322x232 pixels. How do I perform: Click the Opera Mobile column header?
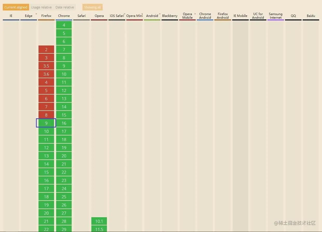pos(187,16)
